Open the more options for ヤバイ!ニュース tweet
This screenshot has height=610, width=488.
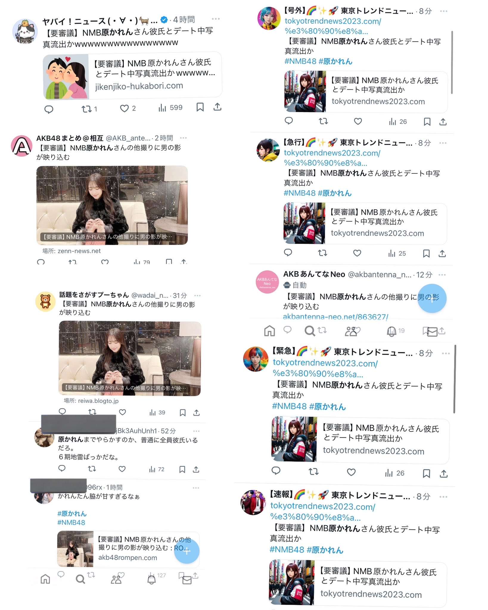216,19
